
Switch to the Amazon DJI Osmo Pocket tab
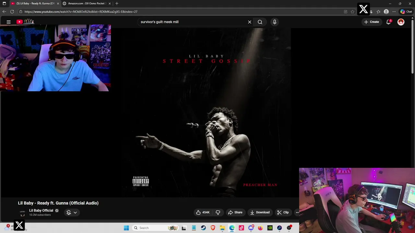point(86,4)
